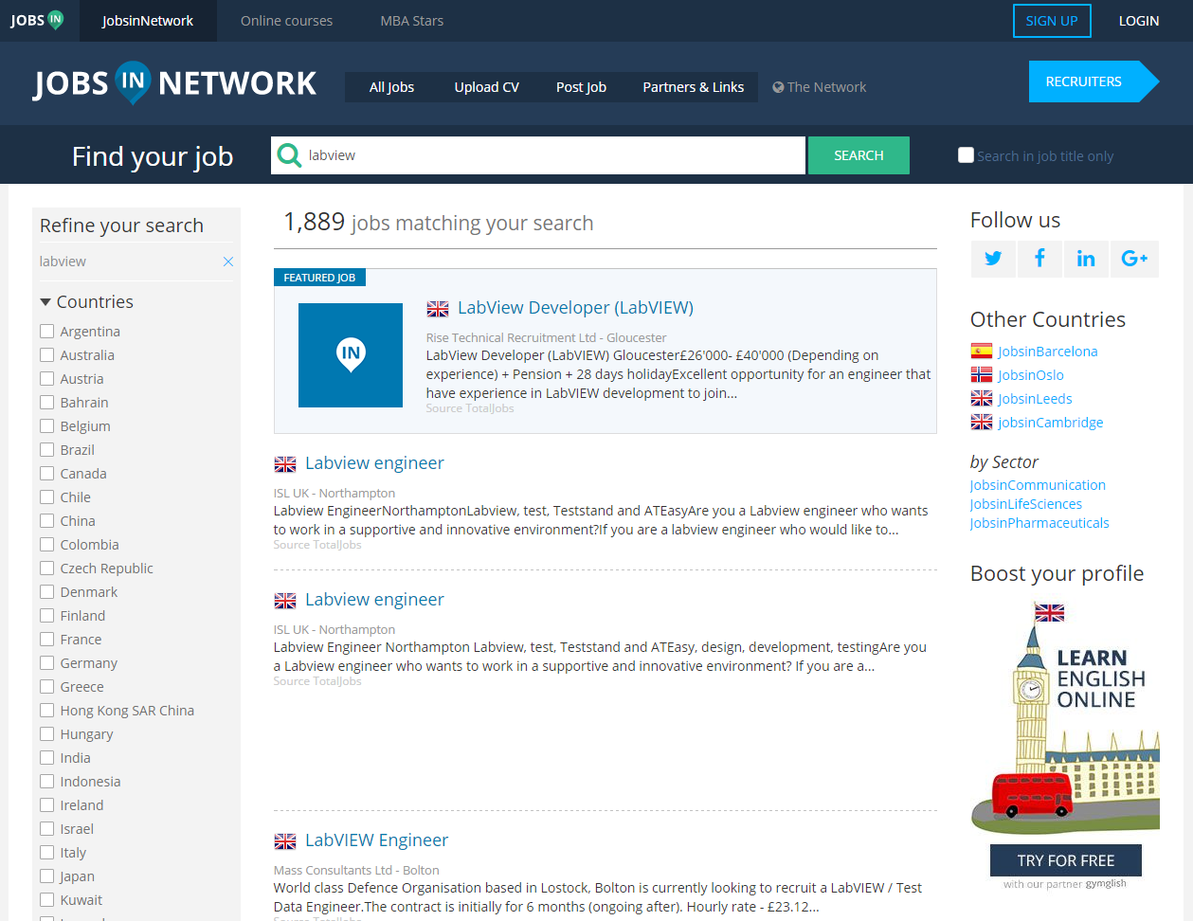Check the Czech Republic filter

[46, 568]
